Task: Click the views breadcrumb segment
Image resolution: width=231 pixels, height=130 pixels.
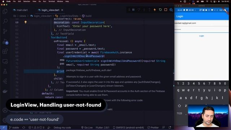Action: (22, 16)
